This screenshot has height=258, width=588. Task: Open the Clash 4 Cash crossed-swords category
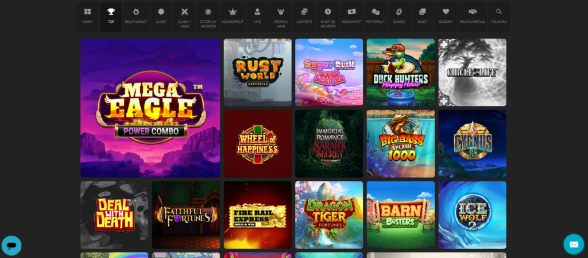[184, 16]
